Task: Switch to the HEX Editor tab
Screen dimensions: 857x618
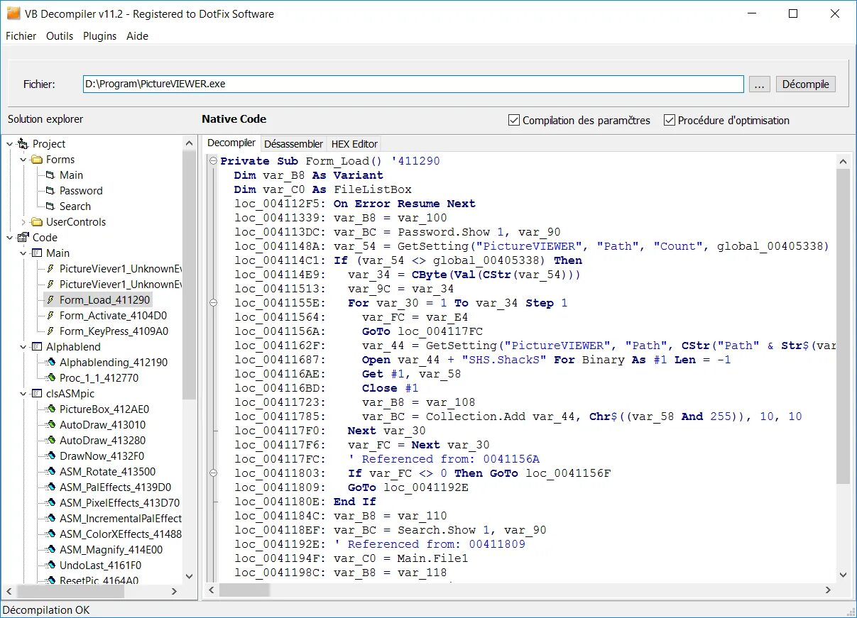Action: click(x=354, y=144)
